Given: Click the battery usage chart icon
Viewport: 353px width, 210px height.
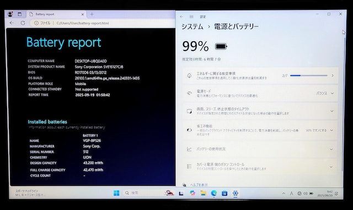Looking at the screenshot, I should [x=189, y=149].
